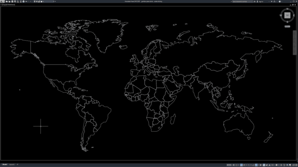Click the Clean Screen icon
The height and width of the screenshot is (167, 298).
293,165
